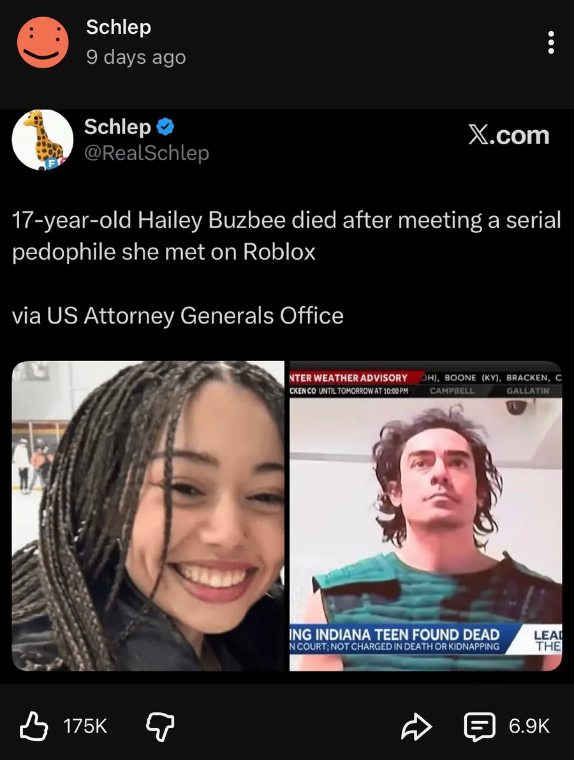The image size is (574, 760).
Task: Open the comments speech bubble icon
Action: [x=480, y=727]
